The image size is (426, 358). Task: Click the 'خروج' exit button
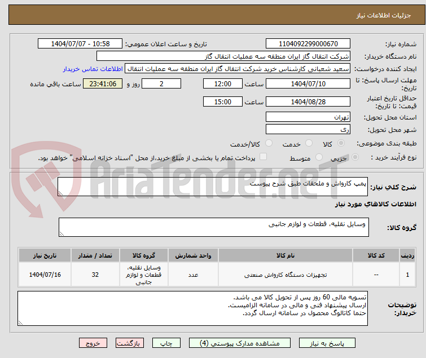[x=93, y=343]
